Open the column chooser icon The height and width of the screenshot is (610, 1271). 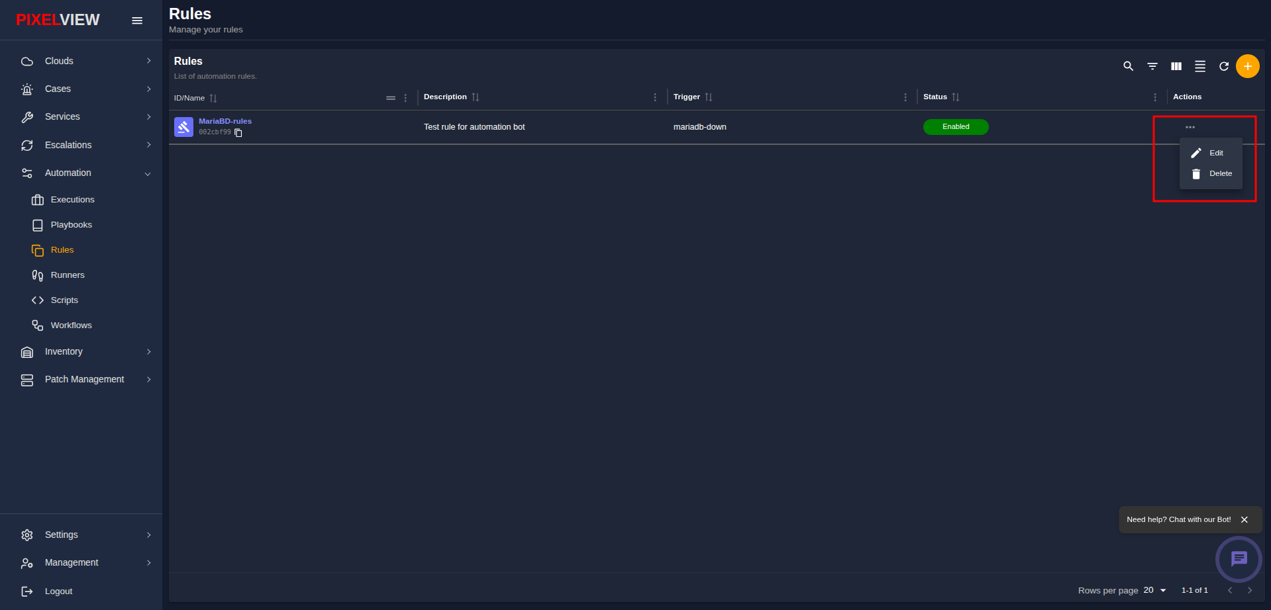[1176, 66]
